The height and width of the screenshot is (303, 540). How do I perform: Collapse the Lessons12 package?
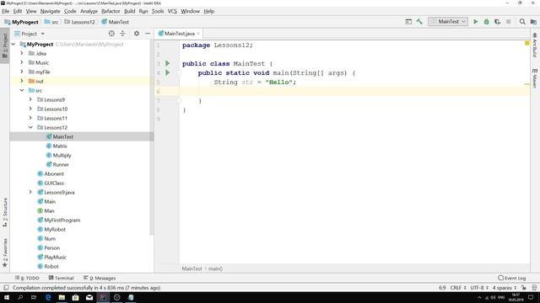tap(30, 127)
